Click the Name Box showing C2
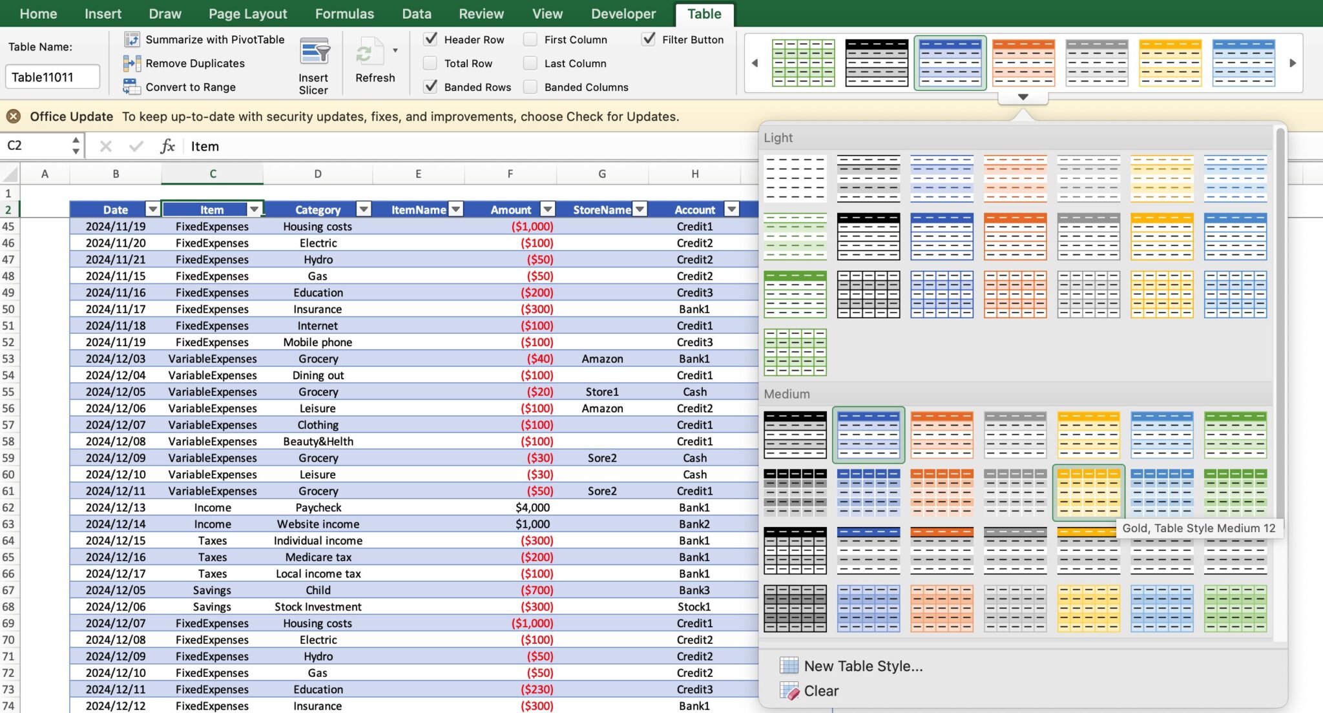Viewport: 1323px width, 713px height. (35, 146)
